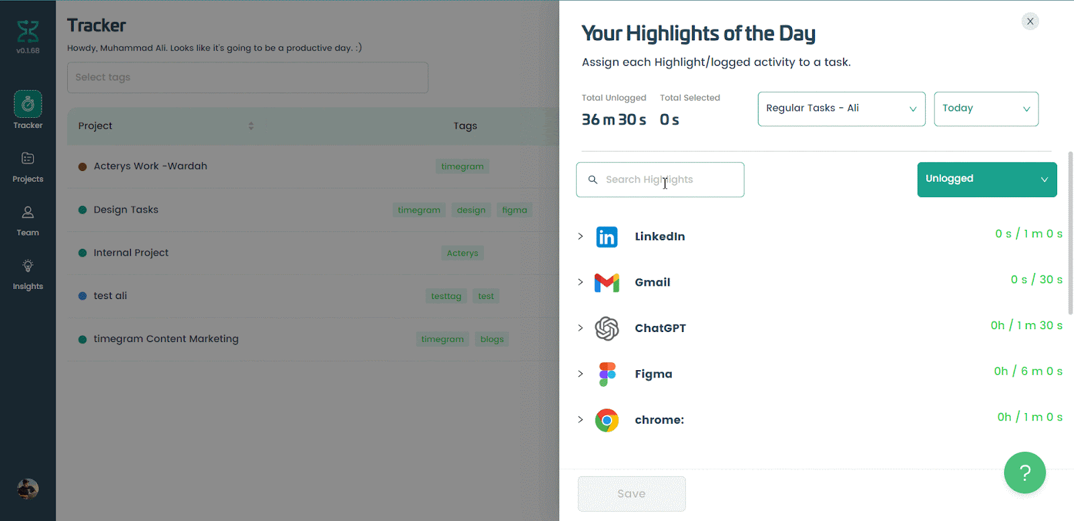This screenshot has height=521, width=1074.
Task: Open the green help question-mark button
Action: (x=1025, y=473)
